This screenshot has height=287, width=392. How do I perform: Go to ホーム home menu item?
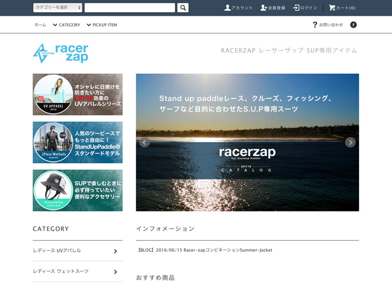(40, 25)
